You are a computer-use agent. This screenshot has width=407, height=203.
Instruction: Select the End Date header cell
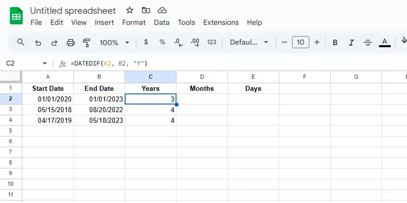99,88
